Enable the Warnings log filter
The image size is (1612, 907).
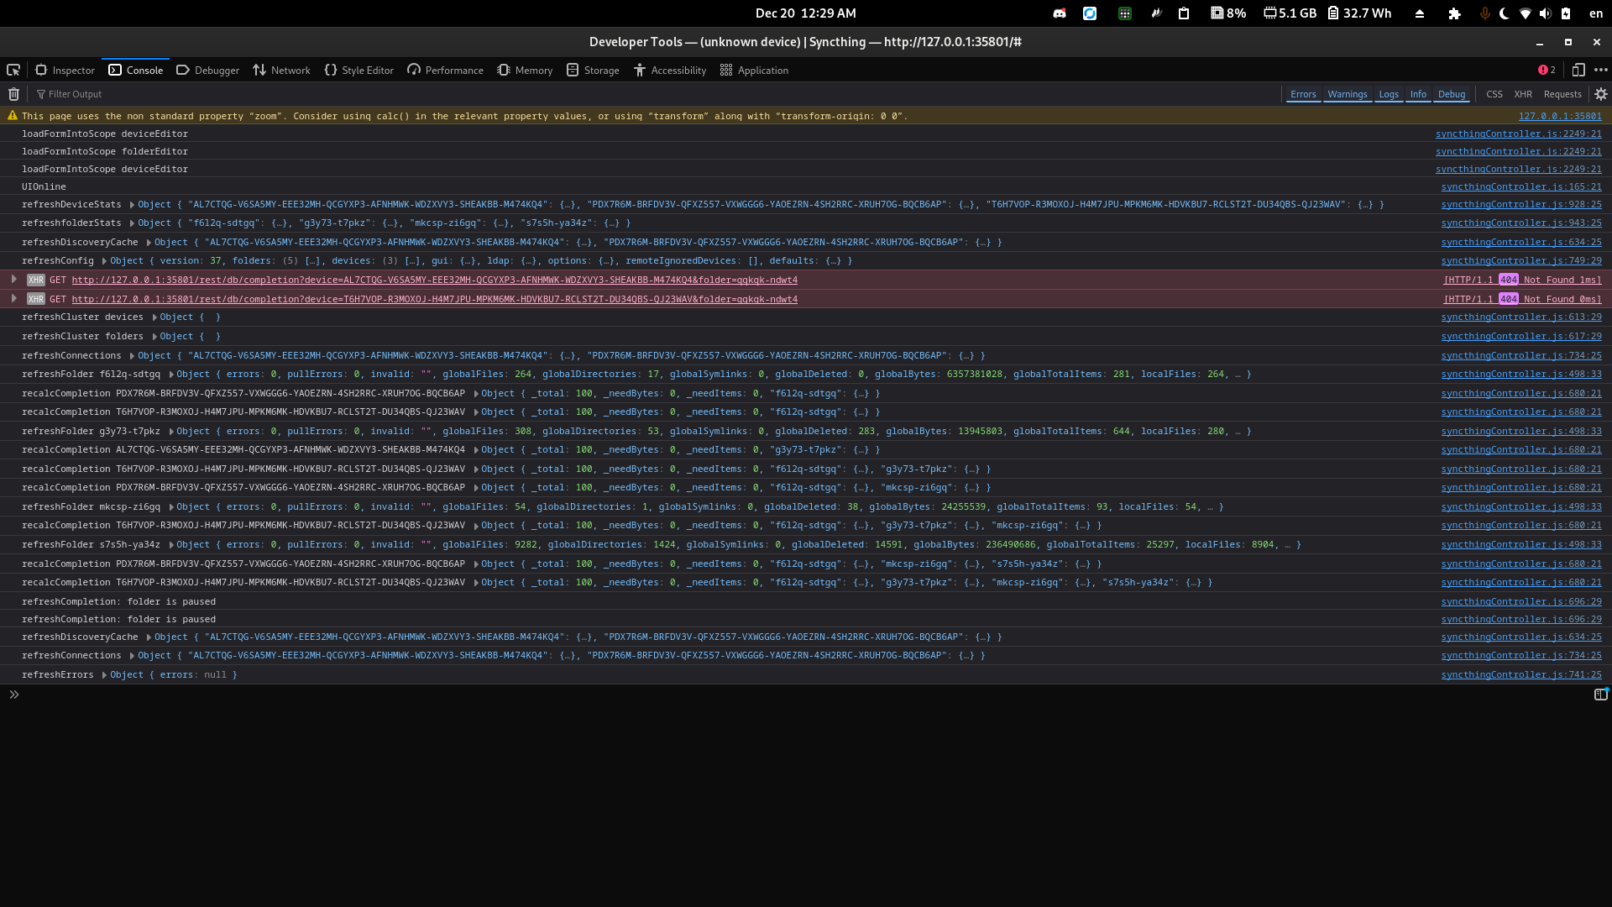1348,94
